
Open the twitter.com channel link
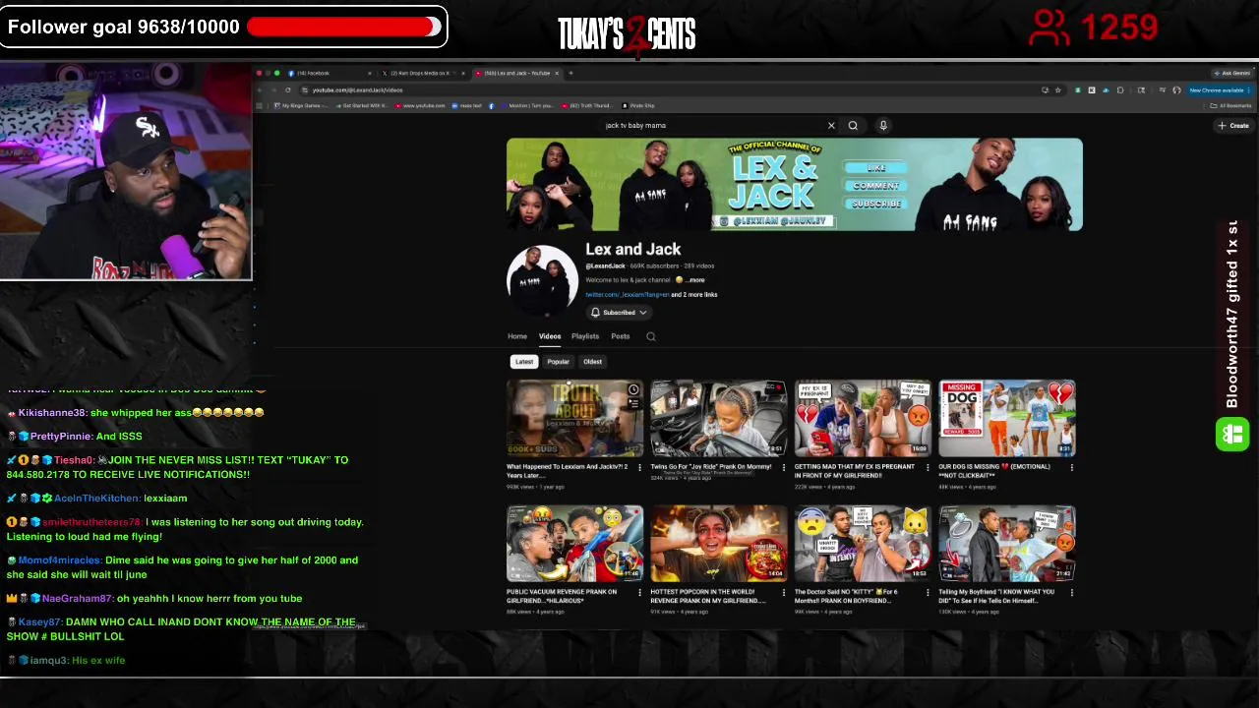[x=627, y=295]
